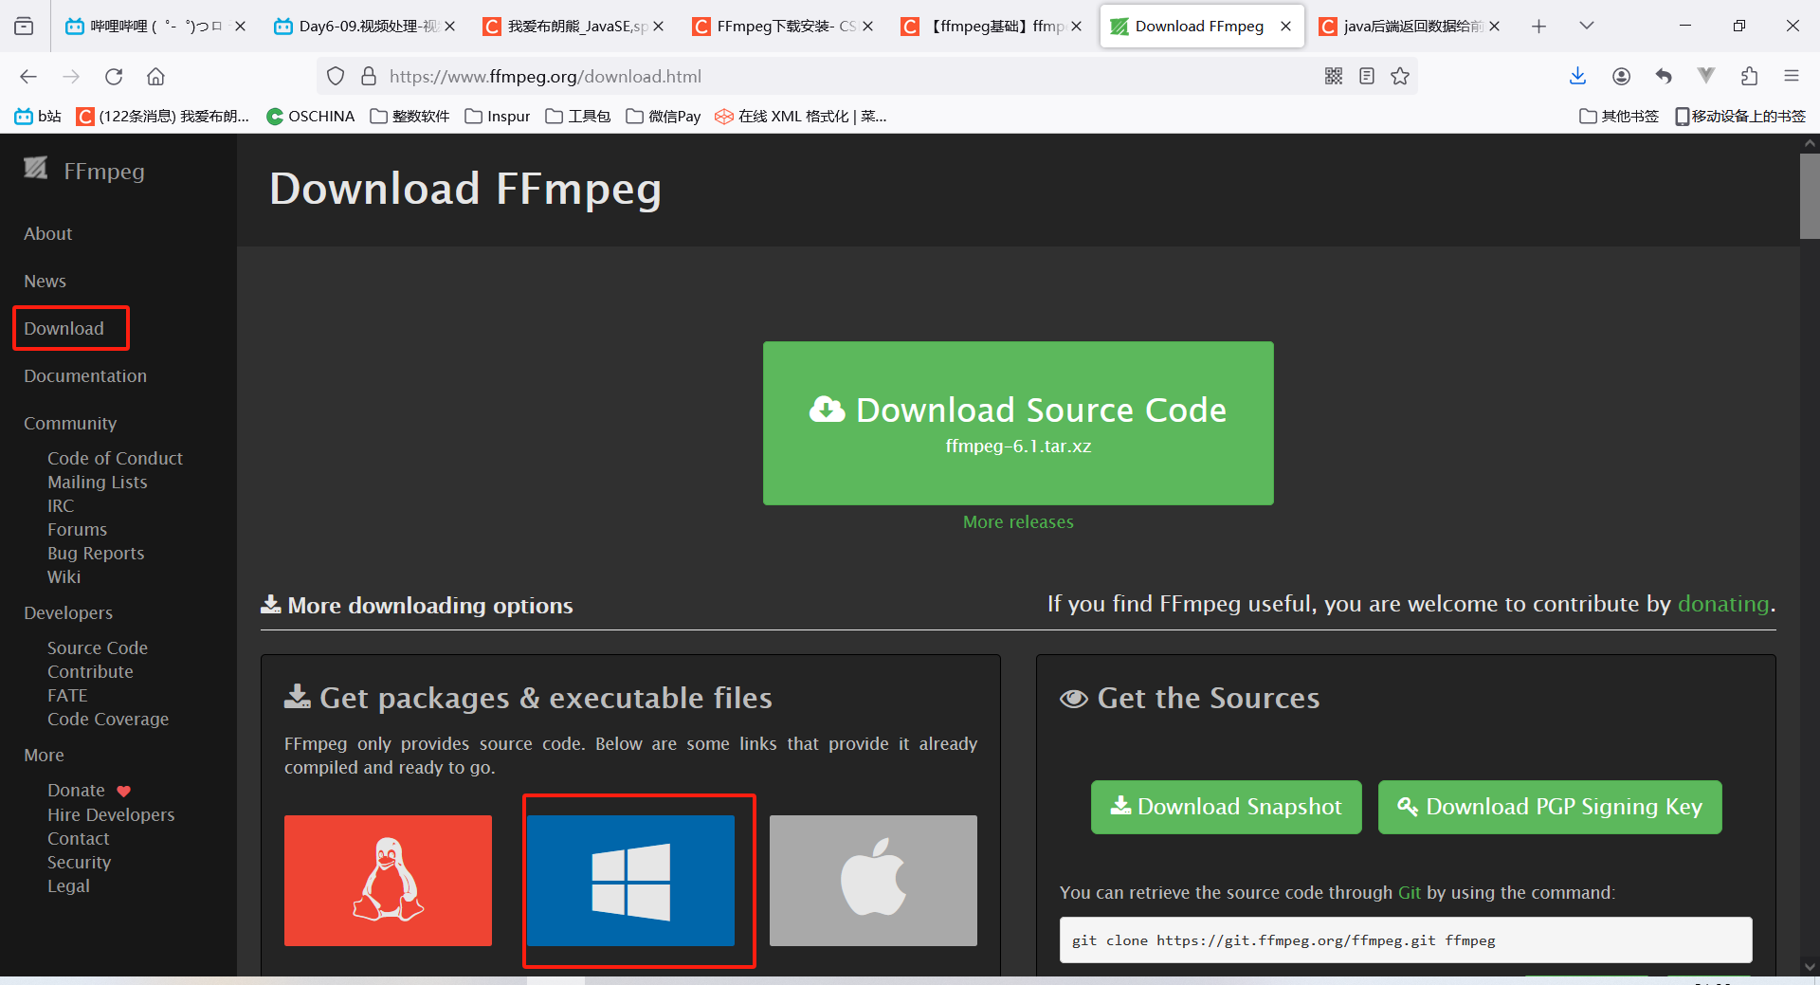Open the 其他书签 bookmarks folder
The height and width of the screenshot is (985, 1820).
click(1619, 117)
